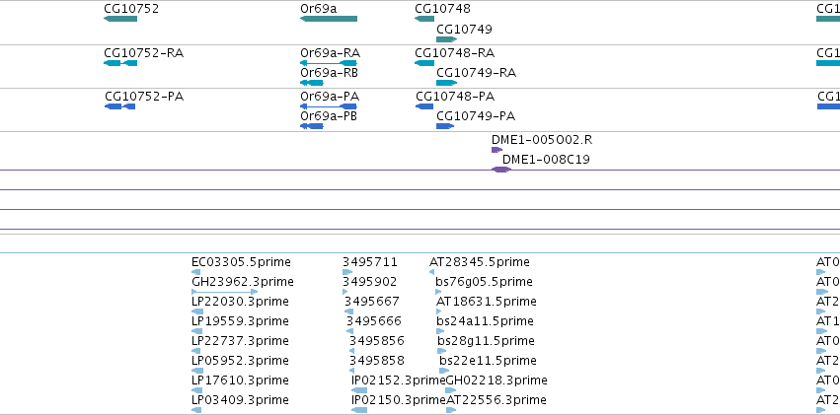Click EST LP17610.3prime
Image resolution: width=840 pixels, height=415 pixels.
click(196, 390)
